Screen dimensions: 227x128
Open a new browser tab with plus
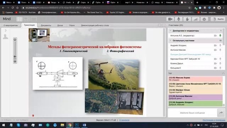coord(197,2)
